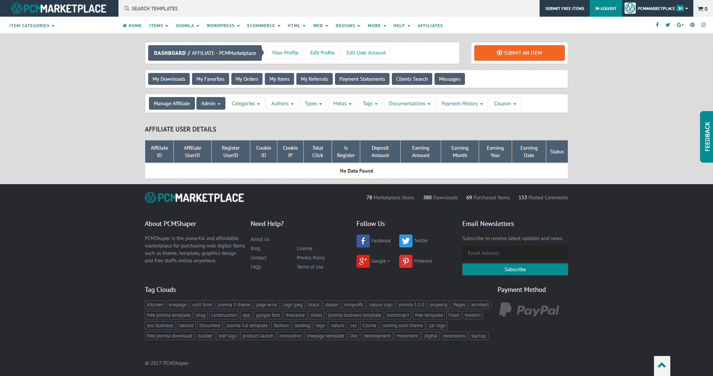
Task: Open Instagram icon in top navigation
Action: coord(703,25)
